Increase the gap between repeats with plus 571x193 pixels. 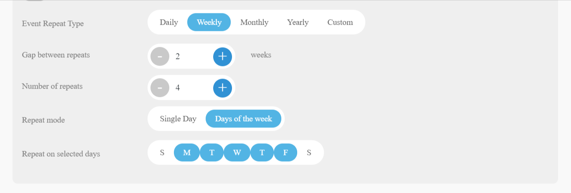pos(222,56)
